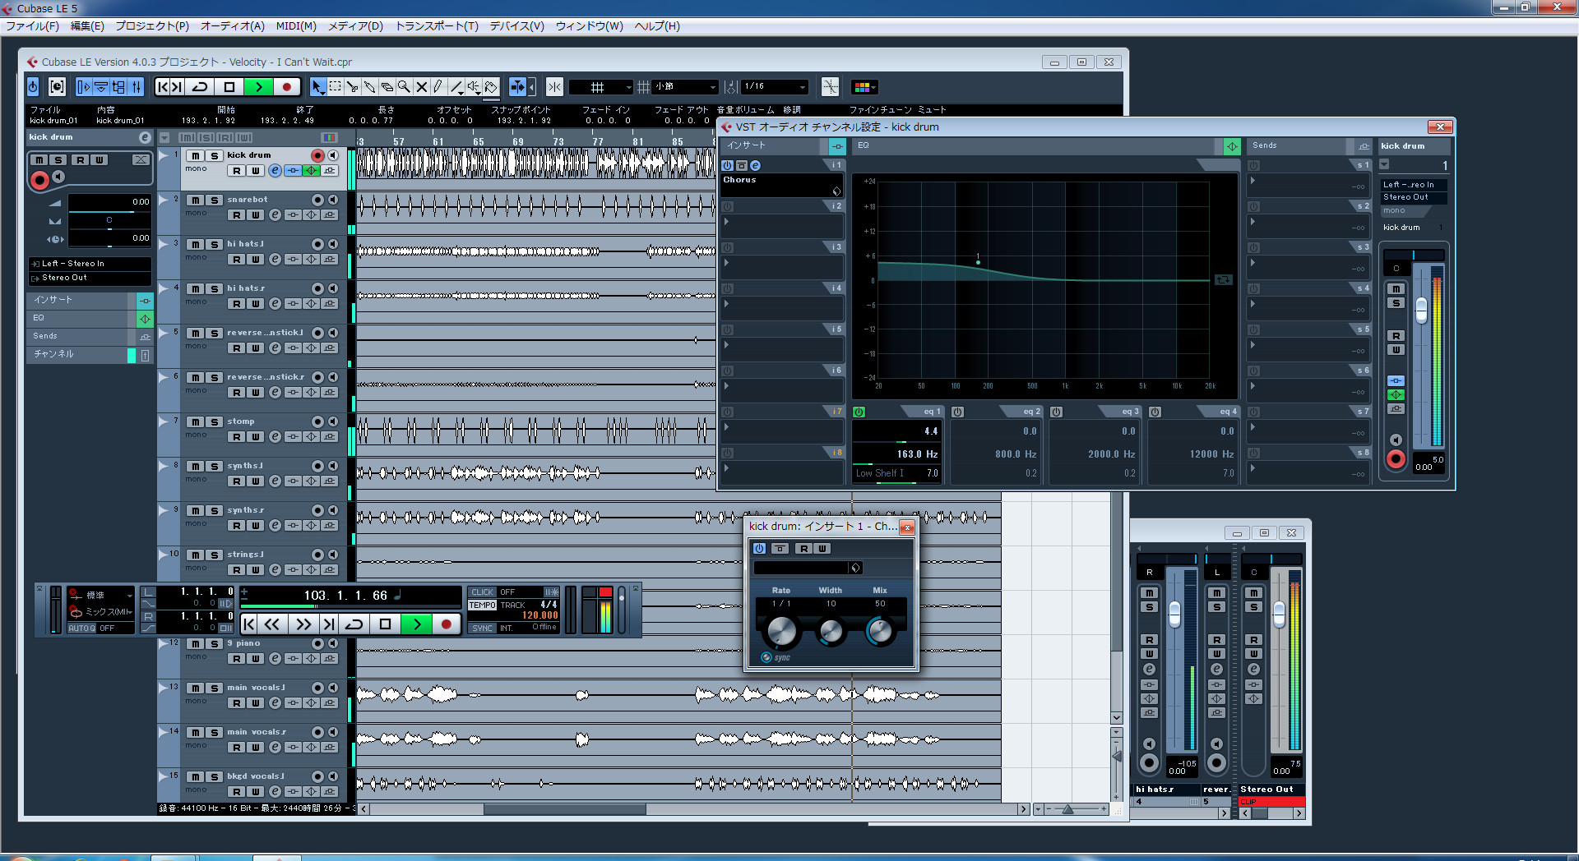Open the 小節 grid type dropdown
The width and height of the screenshot is (1579, 861).
686,87
